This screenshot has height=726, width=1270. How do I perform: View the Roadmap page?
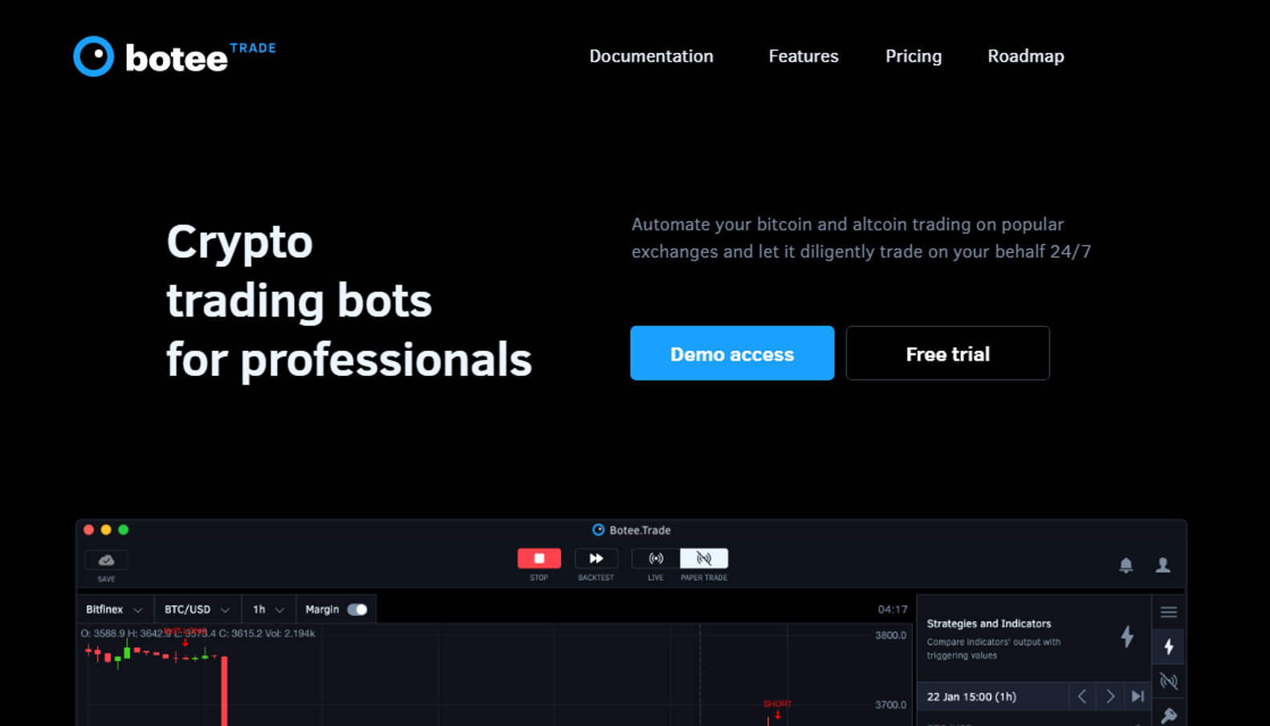[1026, 56]
